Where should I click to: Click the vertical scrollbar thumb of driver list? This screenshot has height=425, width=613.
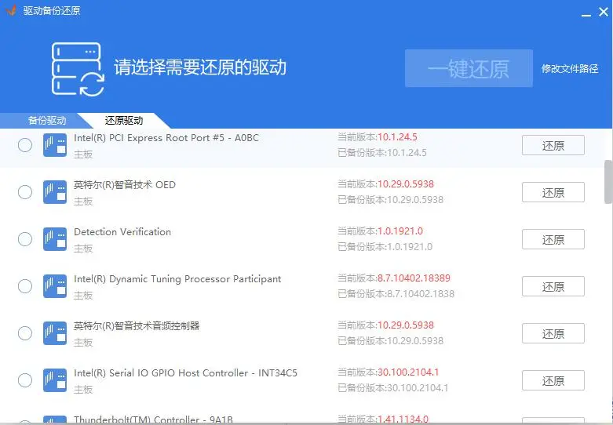608,182
